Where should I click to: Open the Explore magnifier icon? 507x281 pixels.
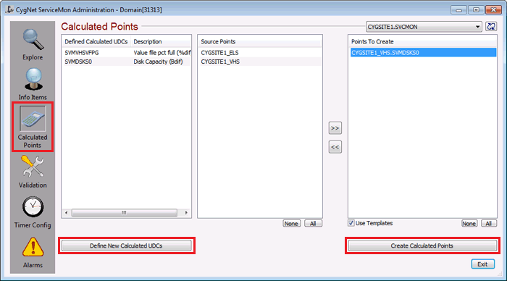[x=33, y=40]
